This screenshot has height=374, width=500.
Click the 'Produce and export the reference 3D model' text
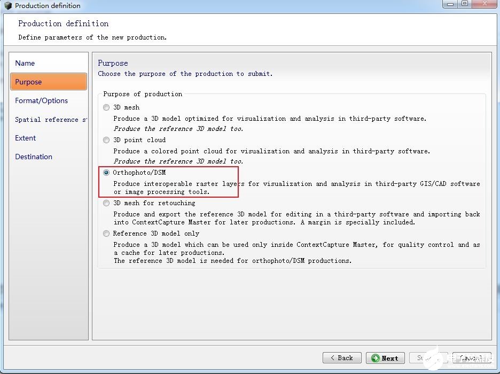296,218
